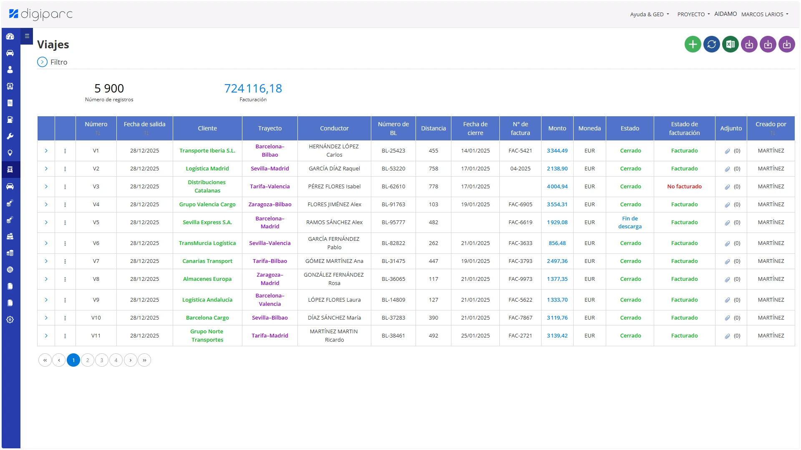
Task: Jump to last page with double arrow
Action: (144, 360)
